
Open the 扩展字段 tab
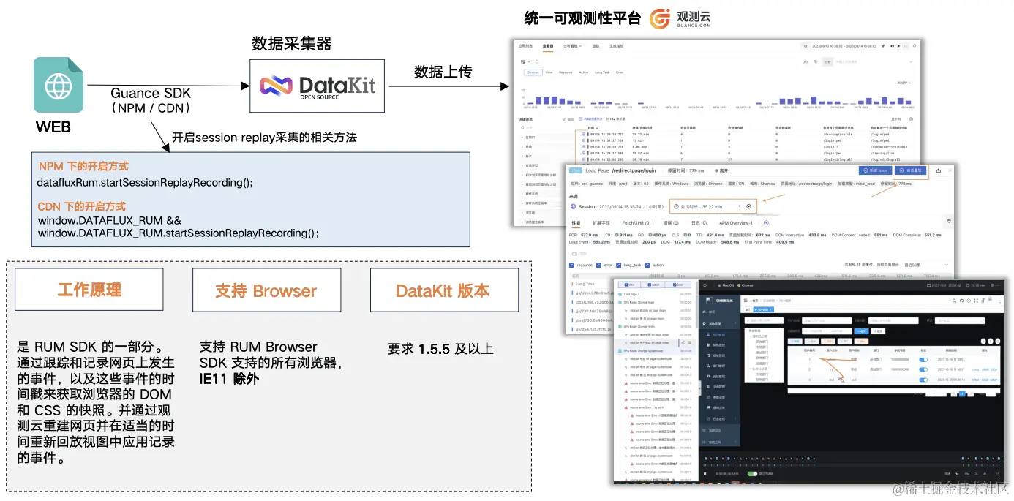pyautogui.click(x=601, y=223)
